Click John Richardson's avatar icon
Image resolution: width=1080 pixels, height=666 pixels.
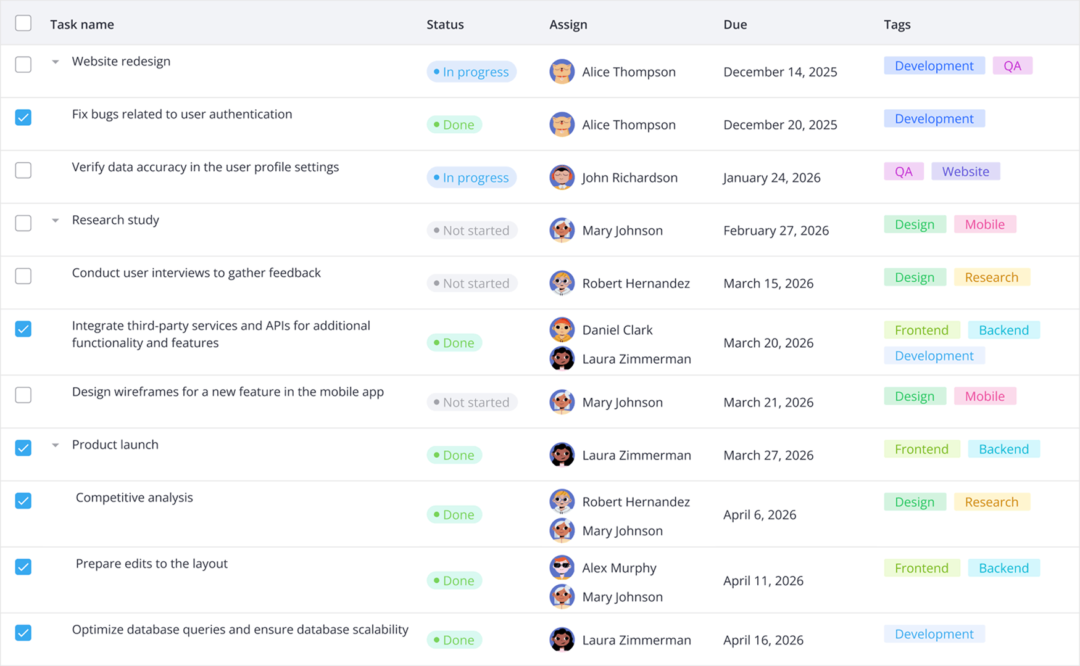[x=562, y=178]
